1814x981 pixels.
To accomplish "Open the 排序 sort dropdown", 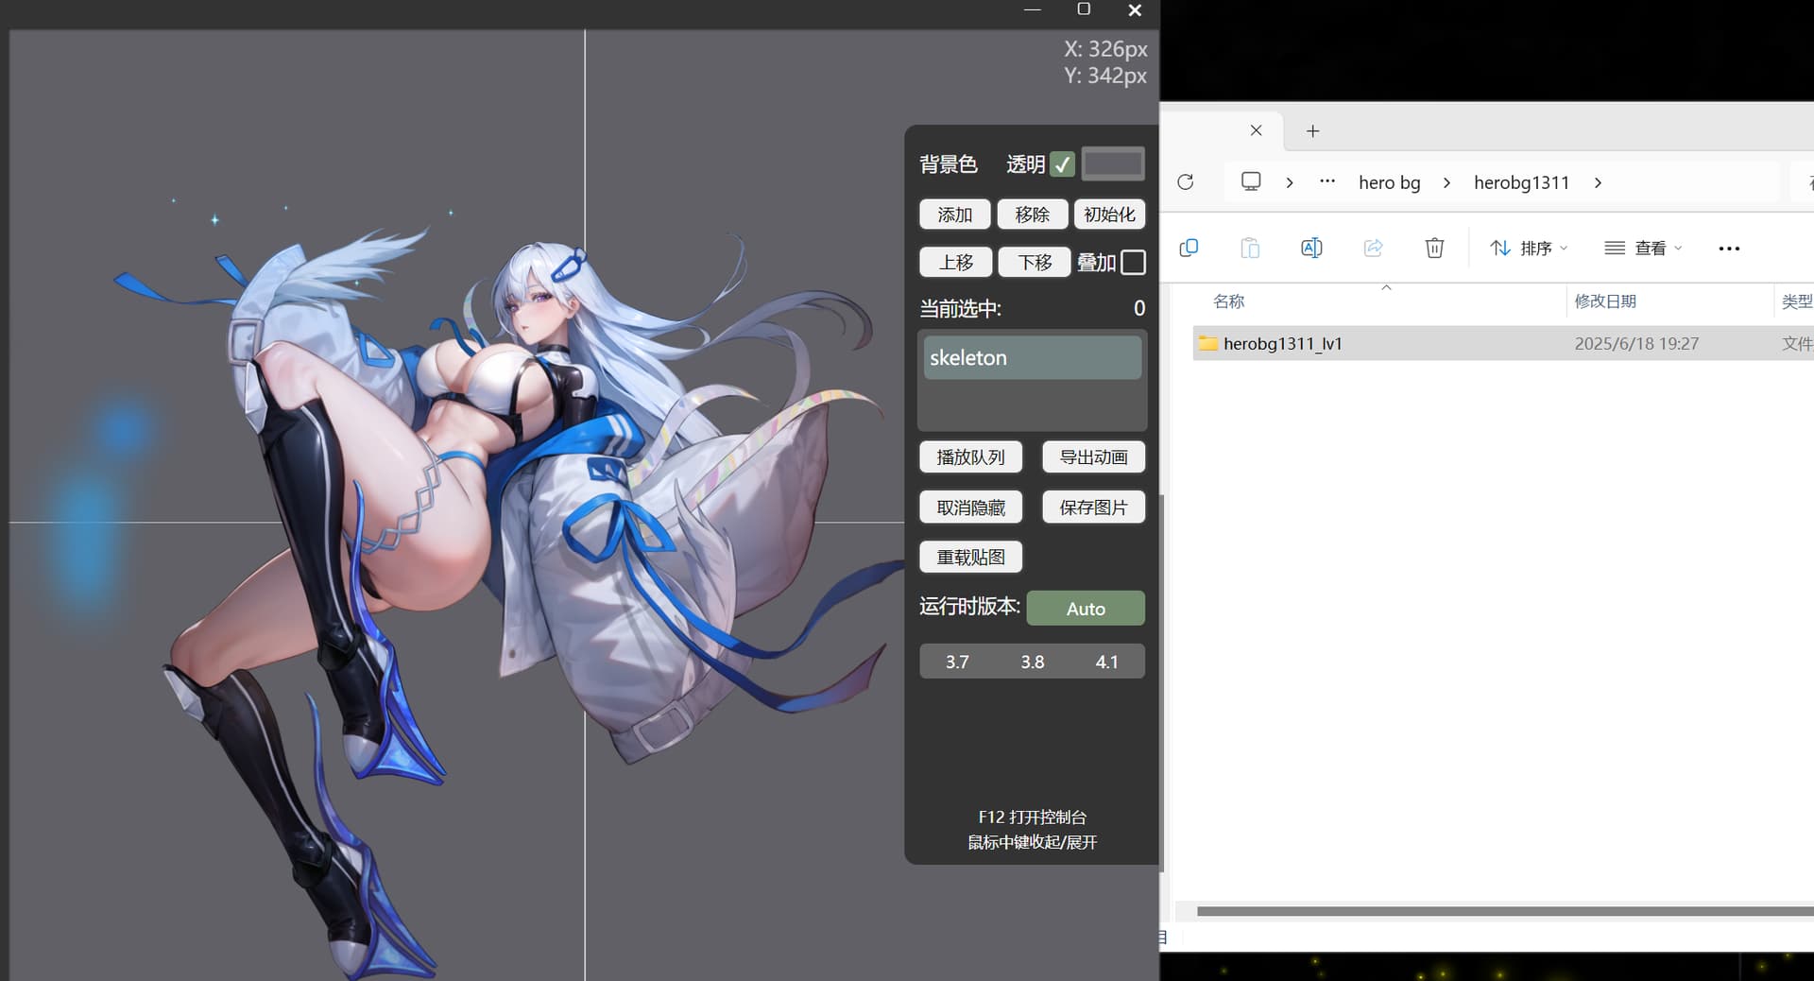I will click(x=1529, y=248).
